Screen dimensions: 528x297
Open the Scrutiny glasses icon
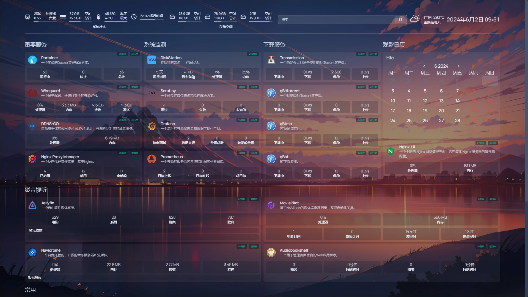pyautogui.click(x=152, y=93)
